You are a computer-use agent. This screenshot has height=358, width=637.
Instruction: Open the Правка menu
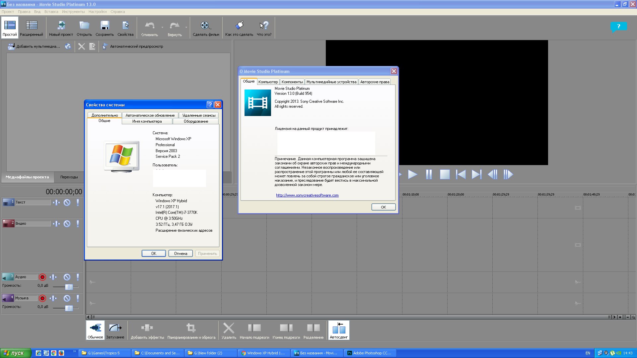pos(24,12)
